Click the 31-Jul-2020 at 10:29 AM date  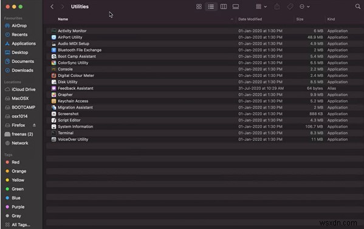(x=261, y=88)
